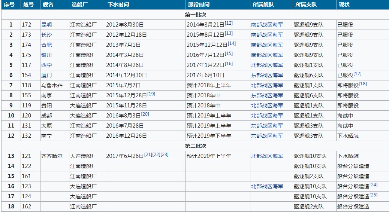The width and height of the screenshot is (389, 214).
Task: Follow citation [20] after 2016年8月3日
Action: 145,114
